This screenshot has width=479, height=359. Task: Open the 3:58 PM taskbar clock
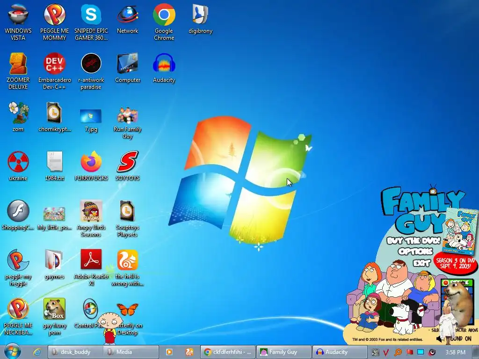(455, 352)
